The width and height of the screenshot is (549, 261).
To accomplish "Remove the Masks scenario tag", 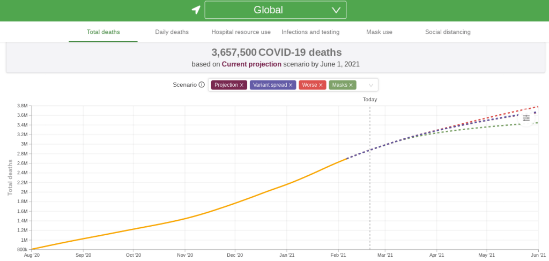I will (x=351, y=85).
